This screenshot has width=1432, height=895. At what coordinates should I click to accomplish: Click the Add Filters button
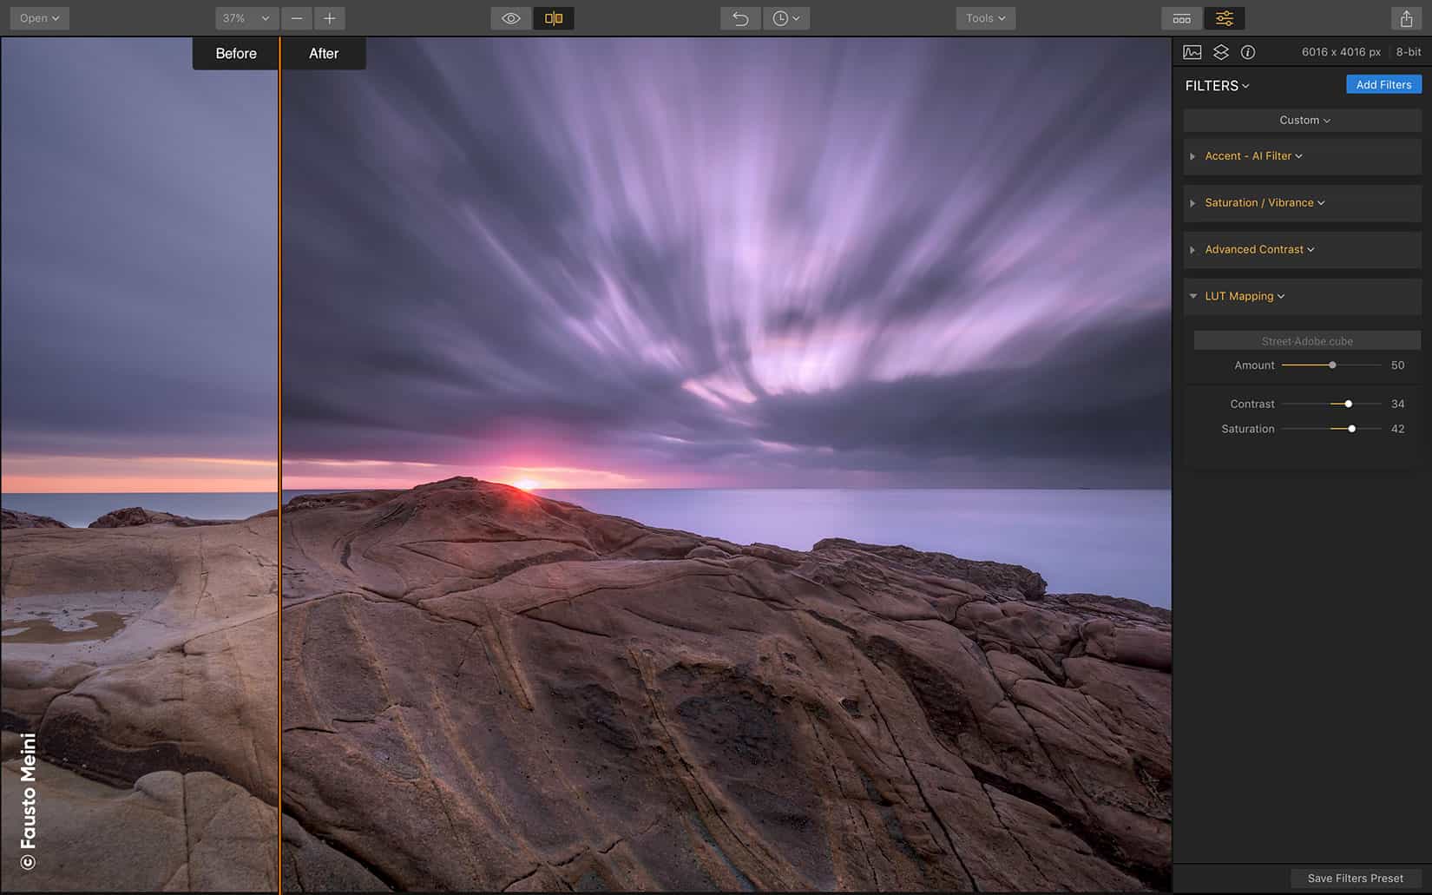1383,84
